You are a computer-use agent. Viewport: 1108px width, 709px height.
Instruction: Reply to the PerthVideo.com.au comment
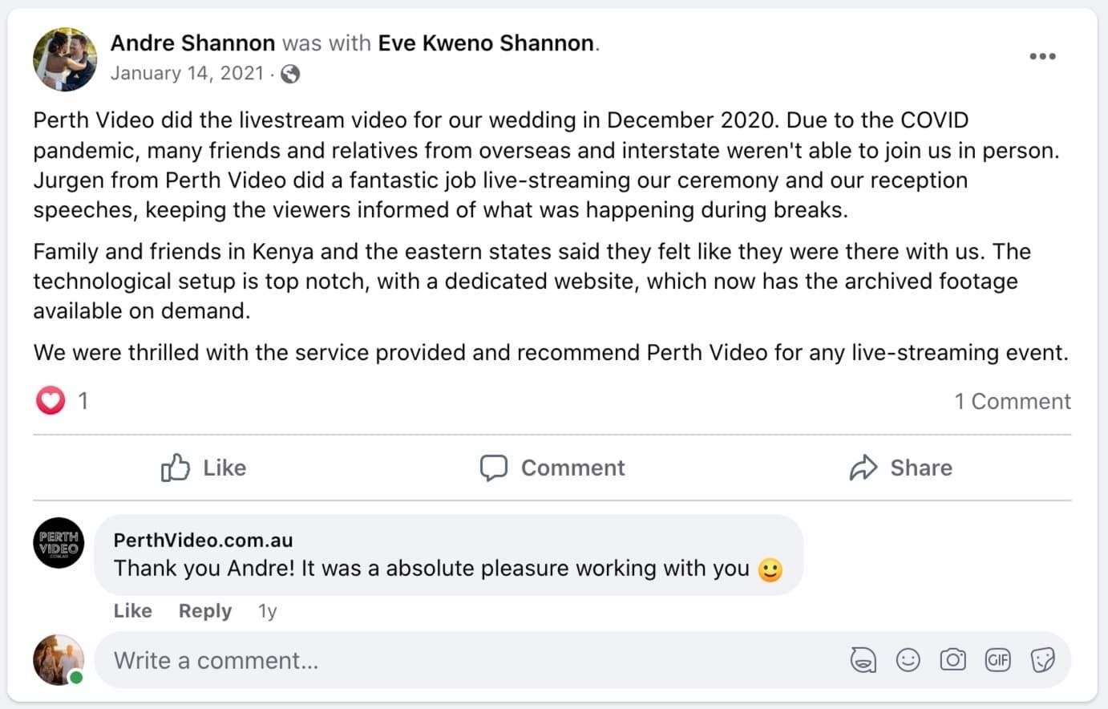tap(205, 611)
